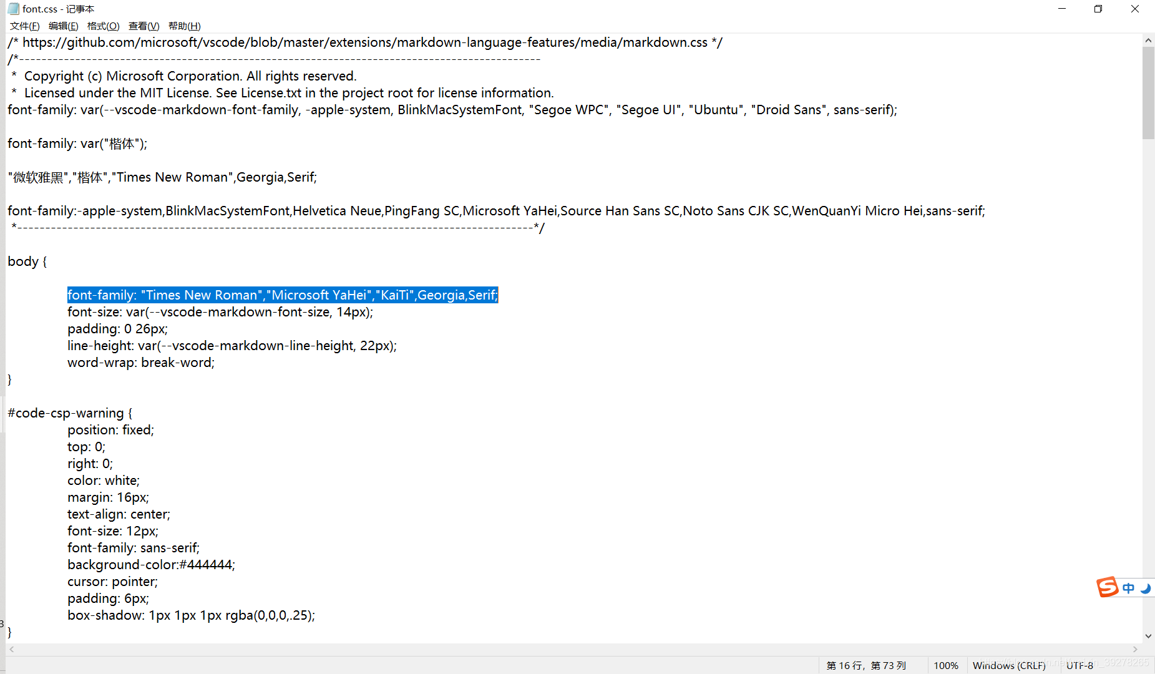1155x674 pixels.
Task: Click the highlighted font-family "Times New Roman" line
Action: coord(283,295)
